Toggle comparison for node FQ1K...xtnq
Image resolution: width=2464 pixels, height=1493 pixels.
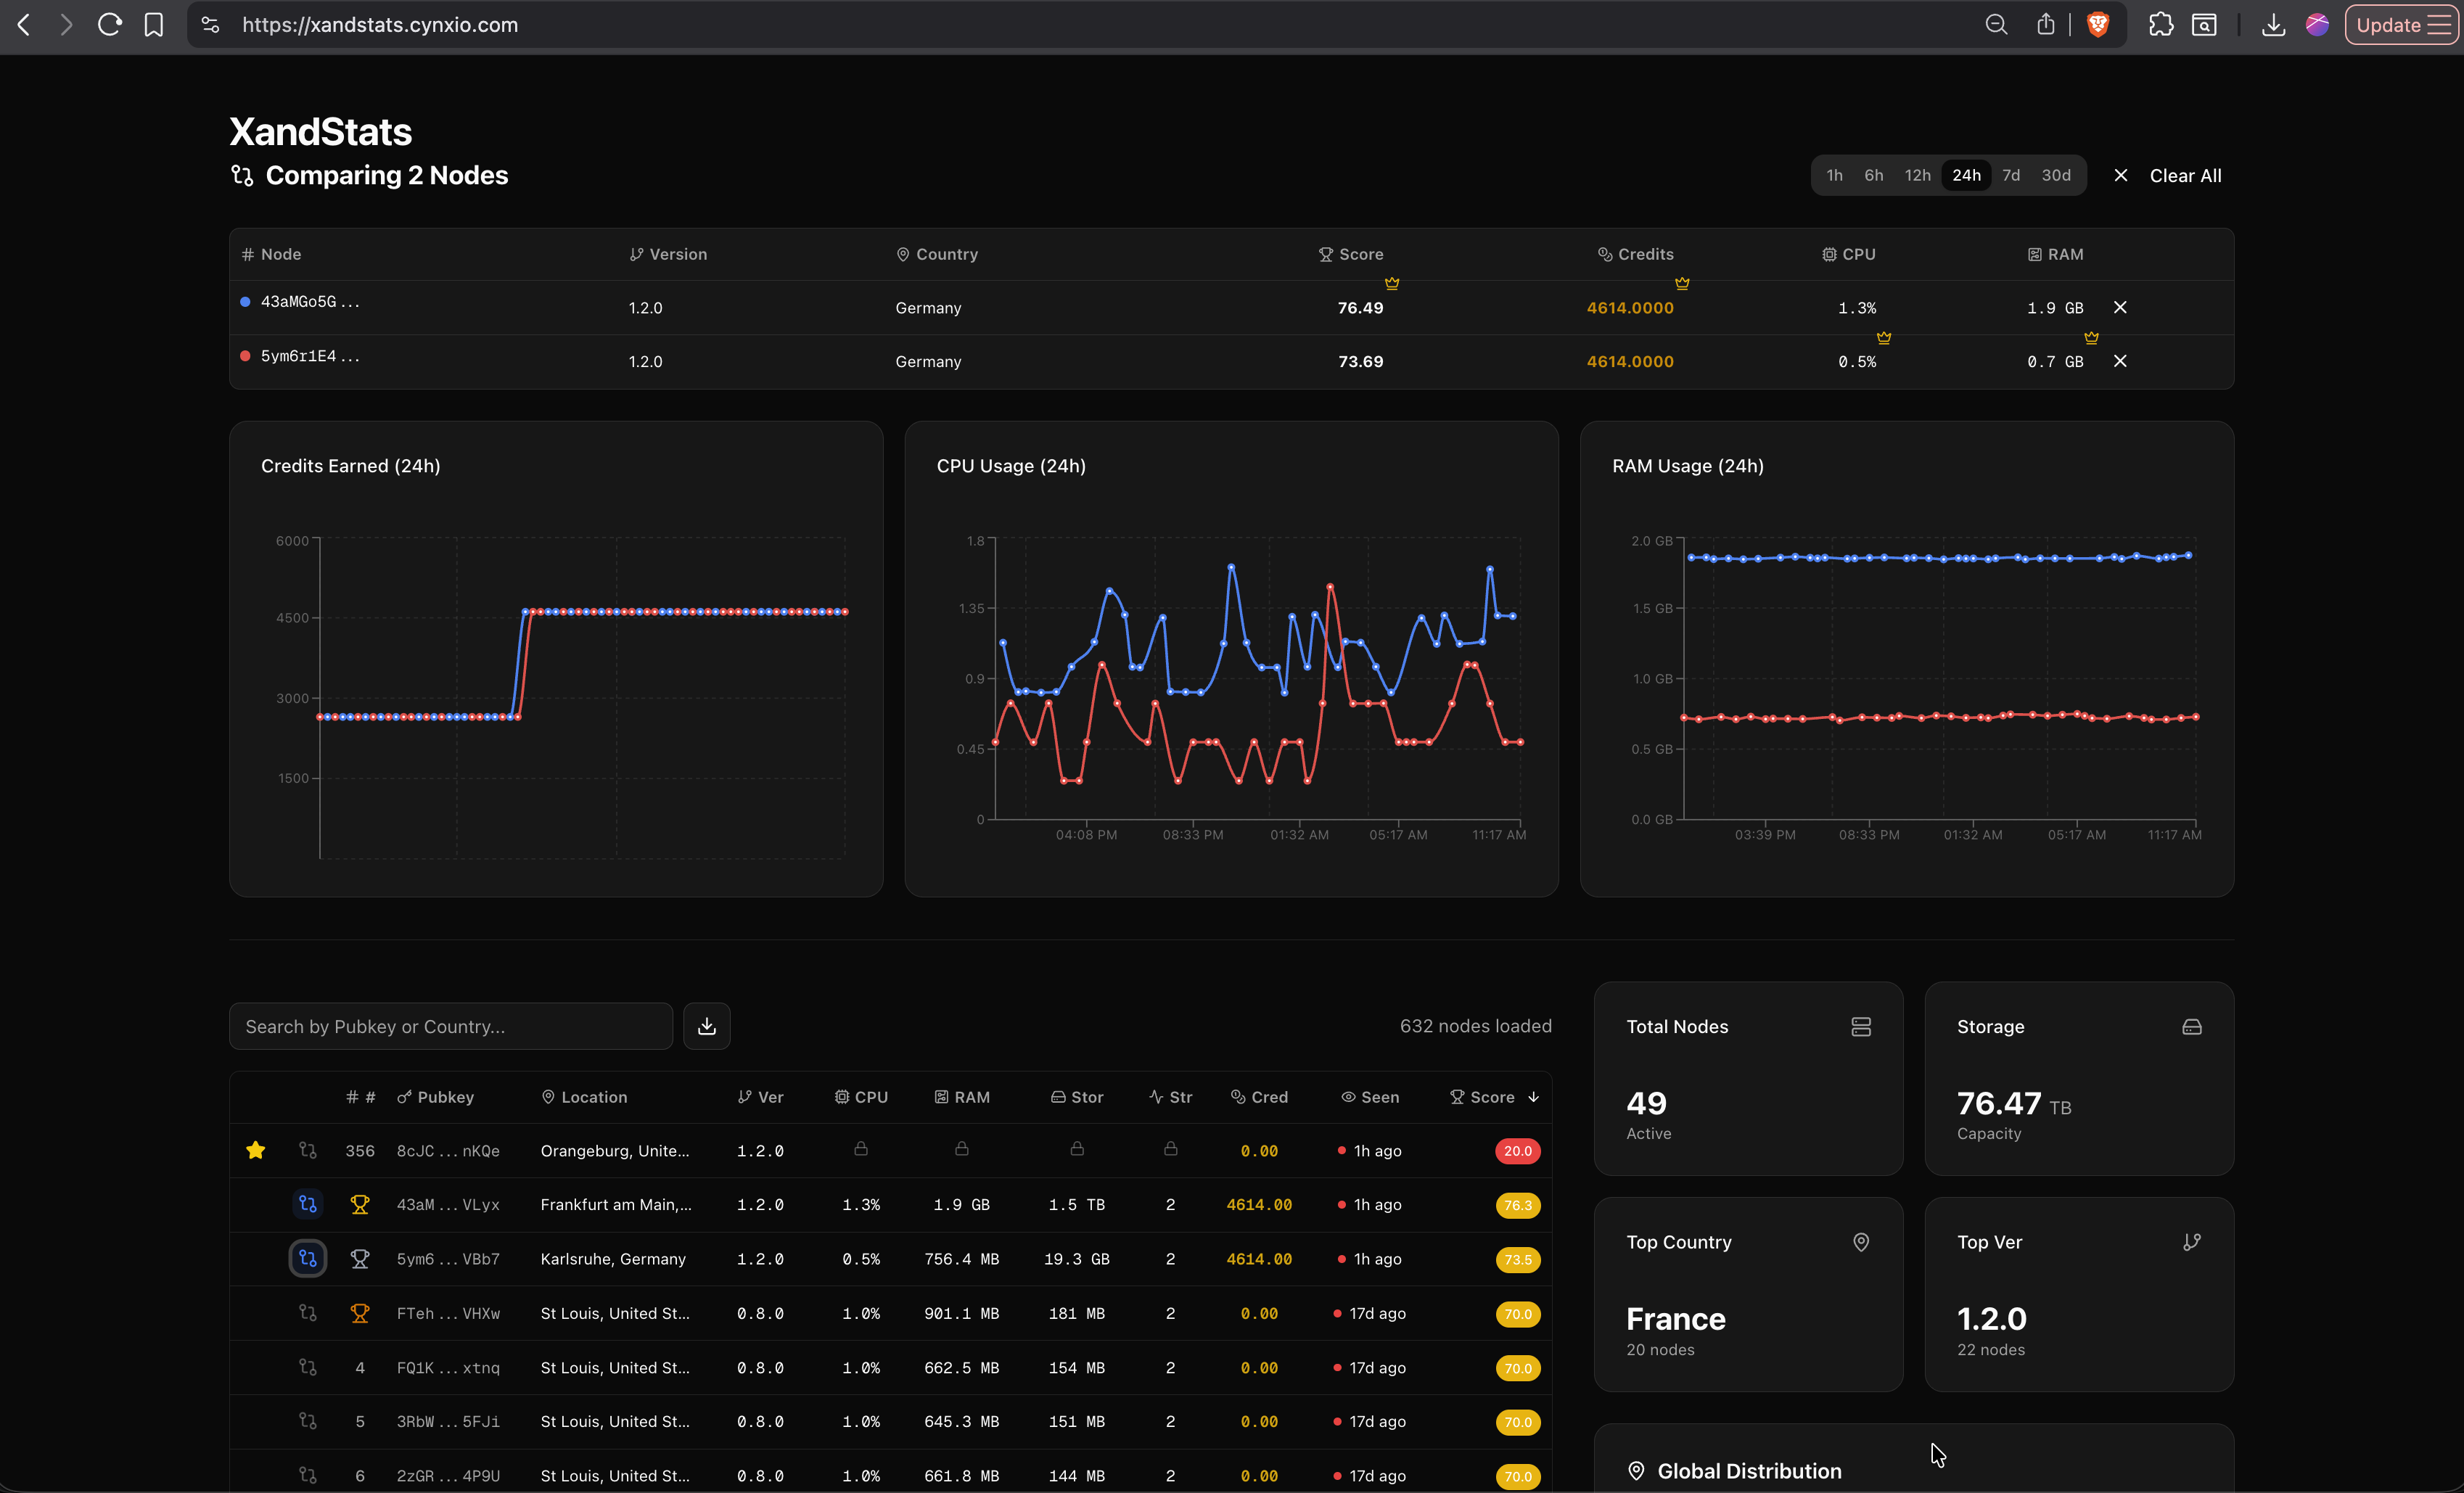pyautogui.click(x=307, y=1368)
